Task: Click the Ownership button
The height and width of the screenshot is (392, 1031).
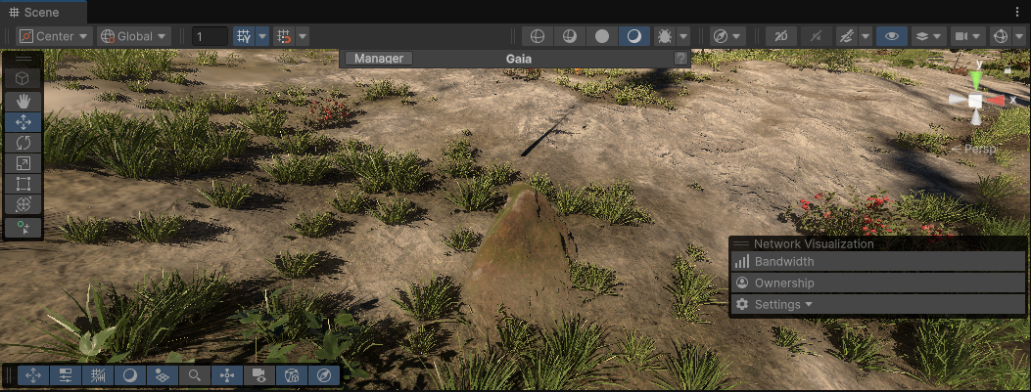Action: (783, 283)
